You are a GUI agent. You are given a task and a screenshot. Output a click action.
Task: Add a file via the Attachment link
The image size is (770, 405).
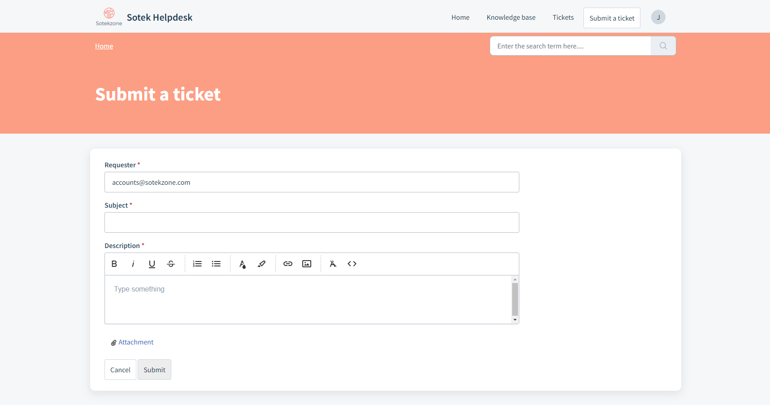tap(136, 342)
